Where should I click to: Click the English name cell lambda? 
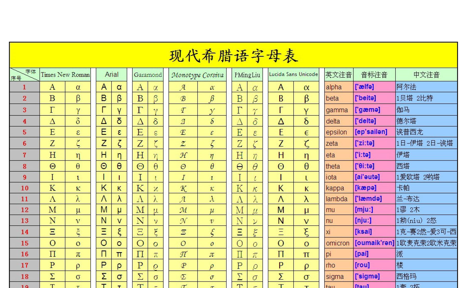pyautogui.click(x=339, y=199)
